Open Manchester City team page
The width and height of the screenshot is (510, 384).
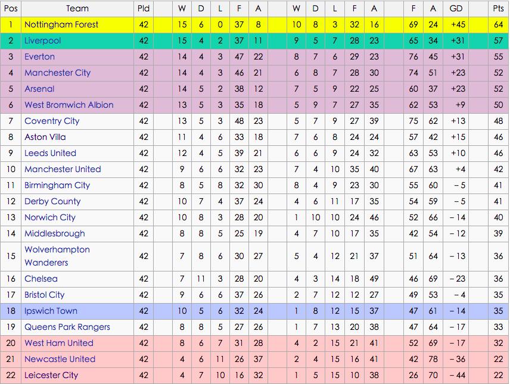pos(57,73)
